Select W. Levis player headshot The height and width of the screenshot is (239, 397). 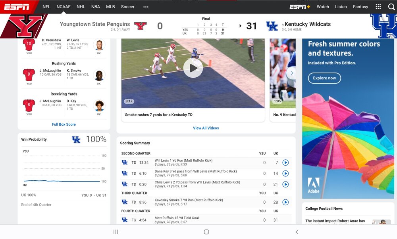click(x=99, y=45)
